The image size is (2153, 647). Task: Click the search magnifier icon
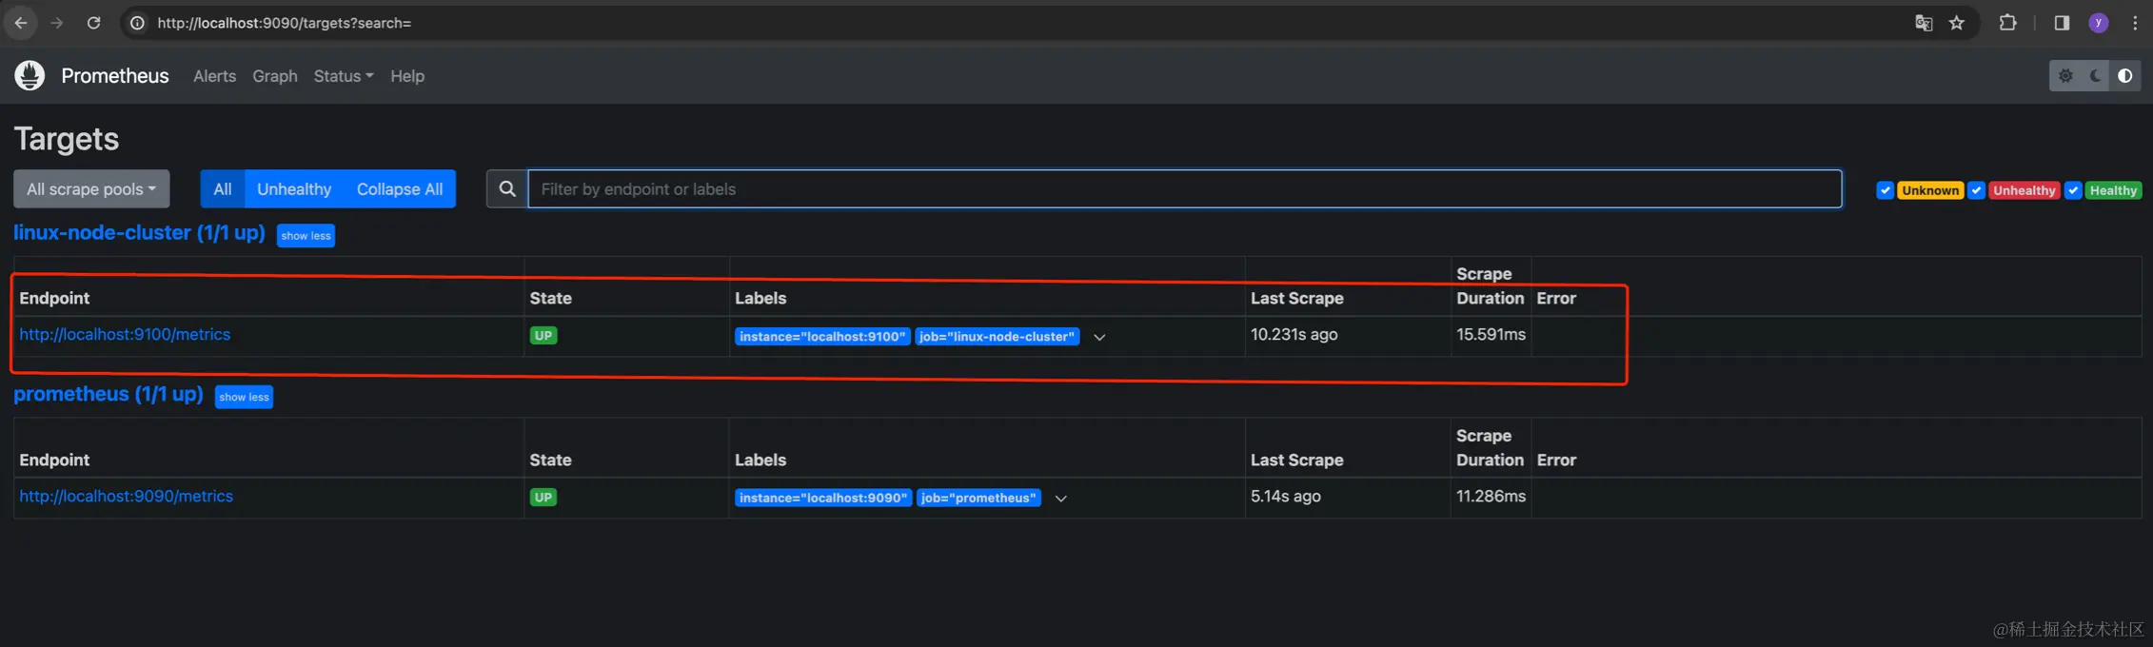(x=507, y=188)
